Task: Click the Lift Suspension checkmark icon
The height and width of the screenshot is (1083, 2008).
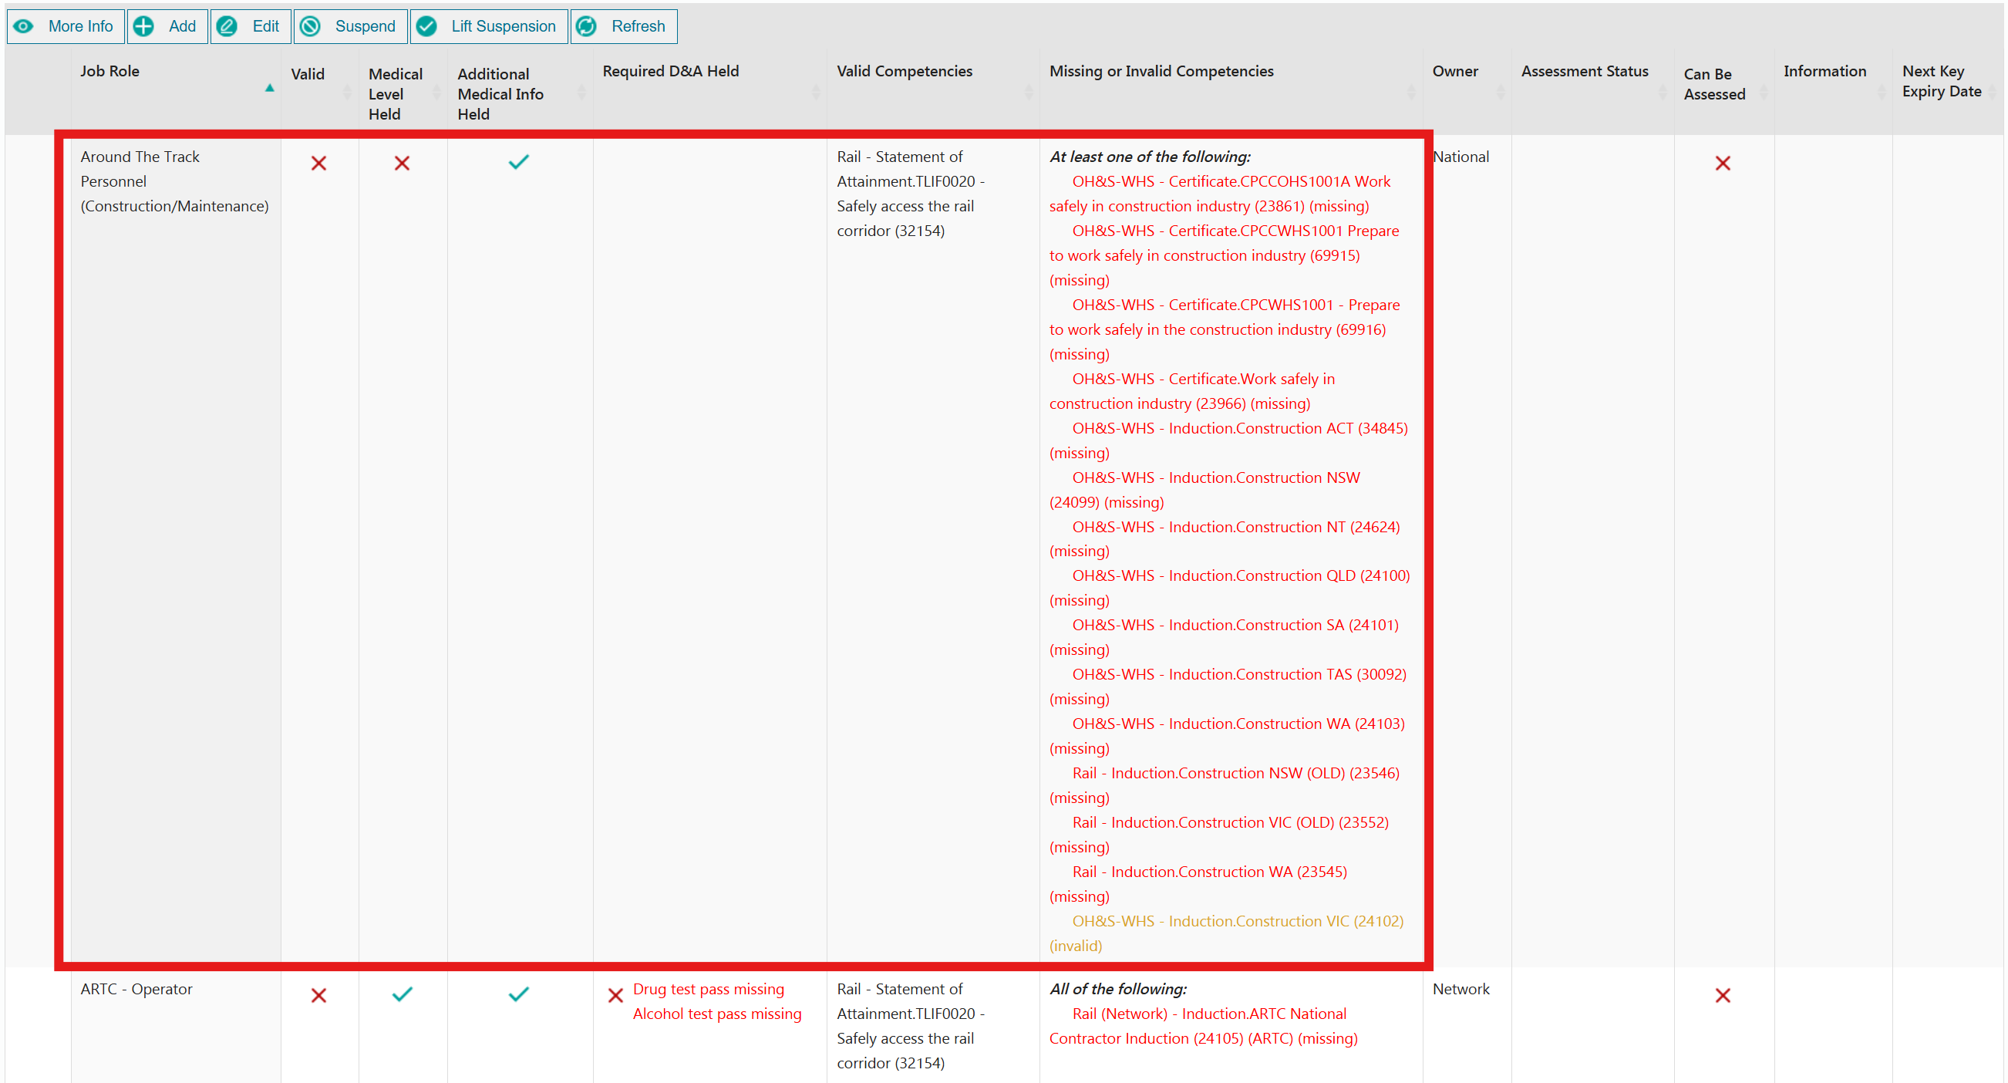Action: 426,26
